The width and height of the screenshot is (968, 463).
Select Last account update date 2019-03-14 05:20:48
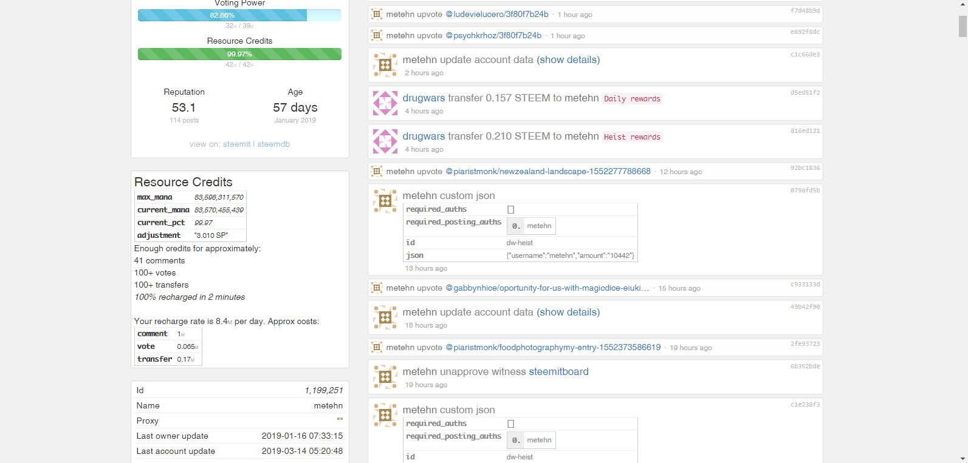coord(302,451)
